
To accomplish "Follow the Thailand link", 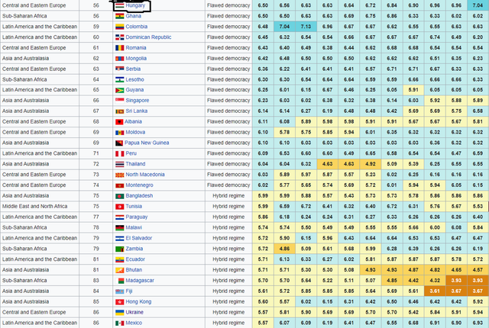I will point(135,164).
